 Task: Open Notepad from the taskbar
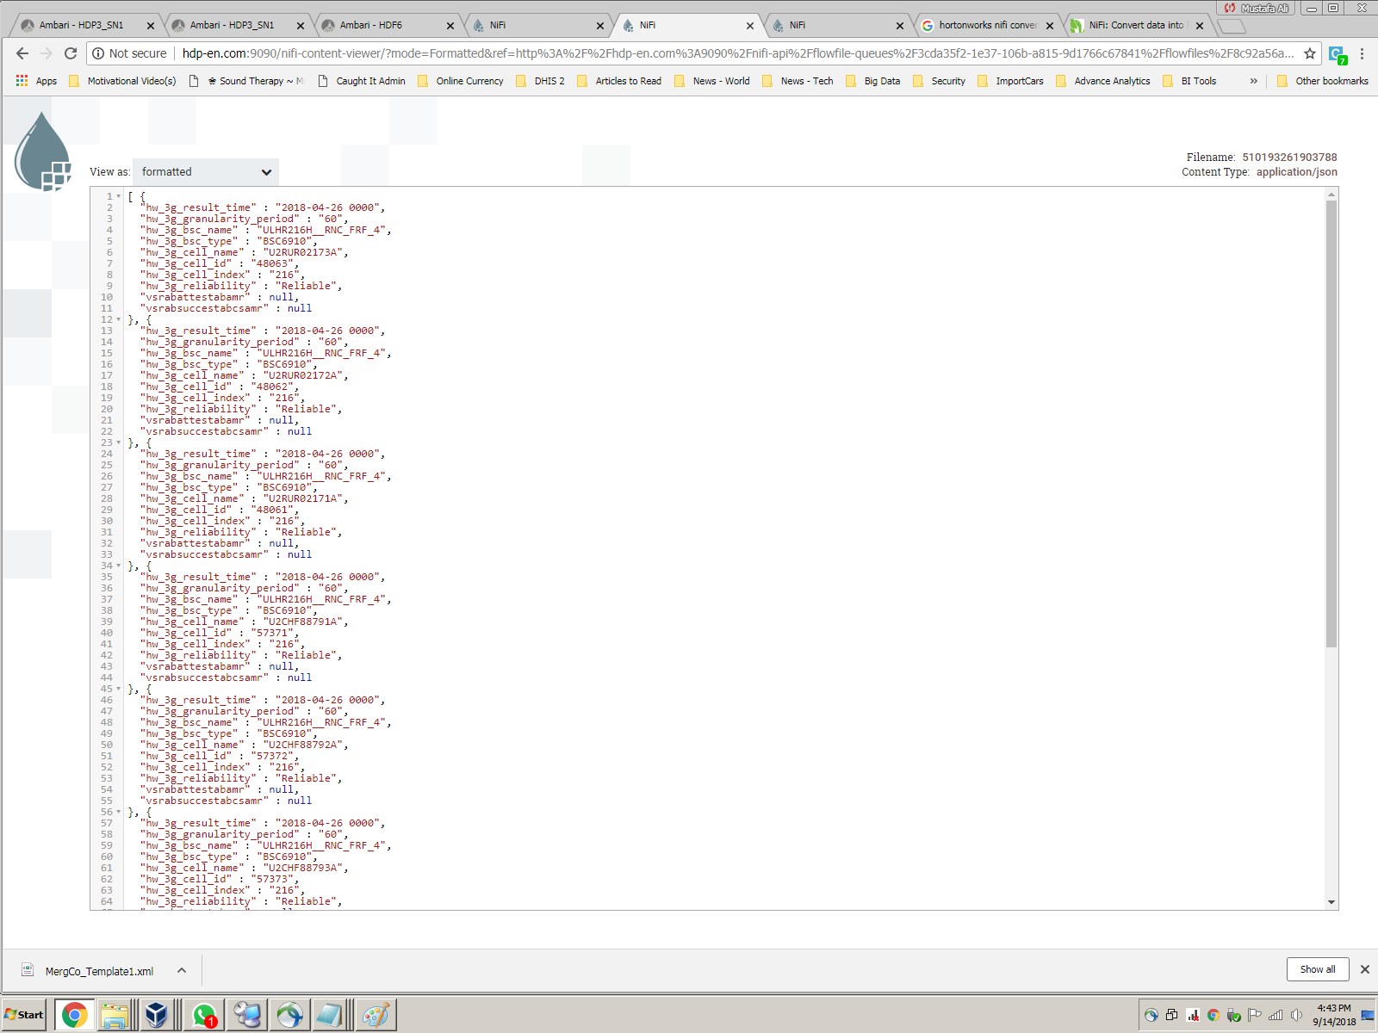tap(330, 1015)
